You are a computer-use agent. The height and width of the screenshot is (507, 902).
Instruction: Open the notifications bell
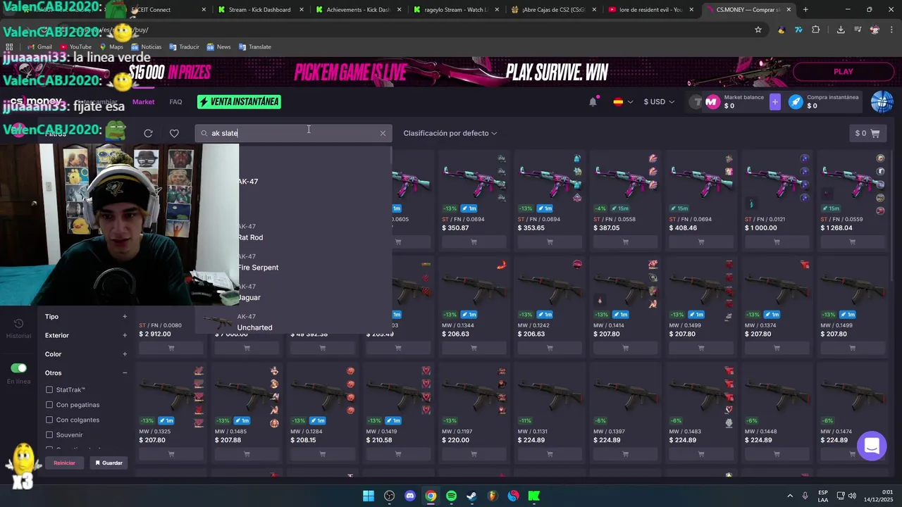click(593, 102)
